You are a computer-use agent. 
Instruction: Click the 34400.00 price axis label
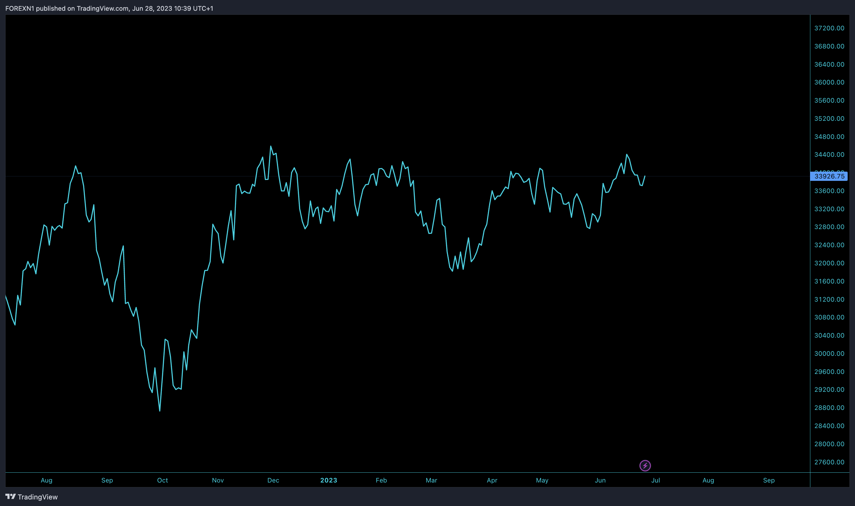829,155
